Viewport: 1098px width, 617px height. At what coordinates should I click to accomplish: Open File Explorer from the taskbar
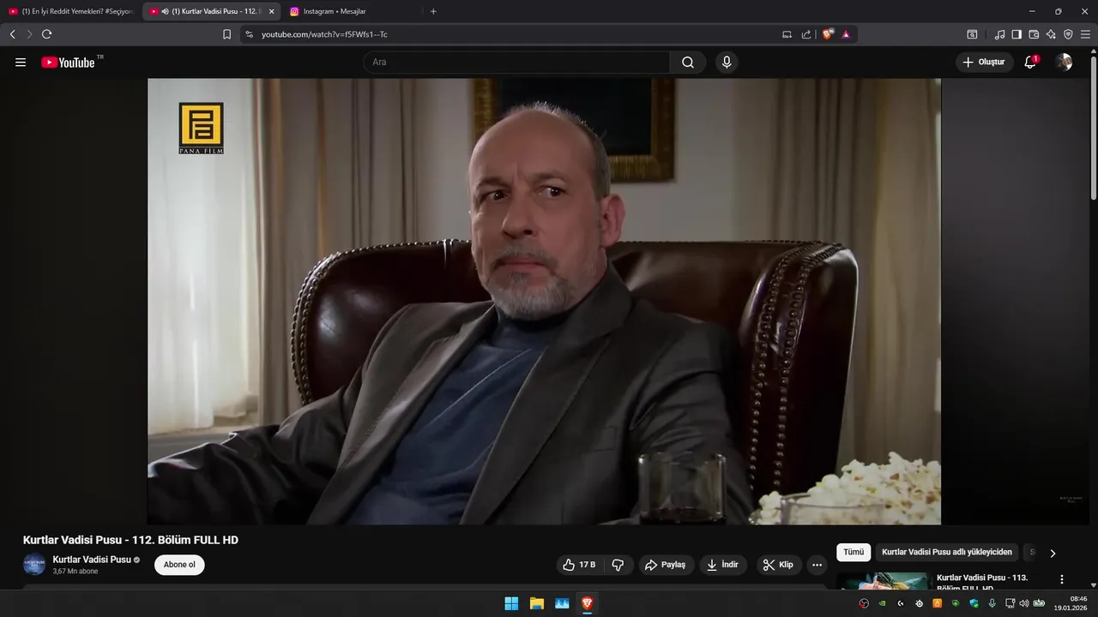537,603
